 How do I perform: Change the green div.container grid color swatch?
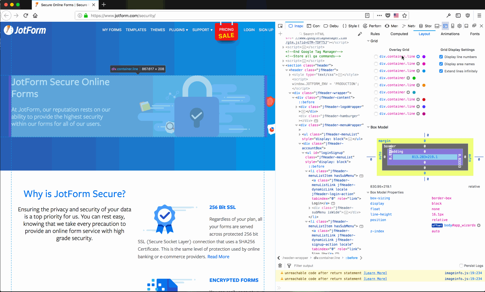[x=414, y=78]
